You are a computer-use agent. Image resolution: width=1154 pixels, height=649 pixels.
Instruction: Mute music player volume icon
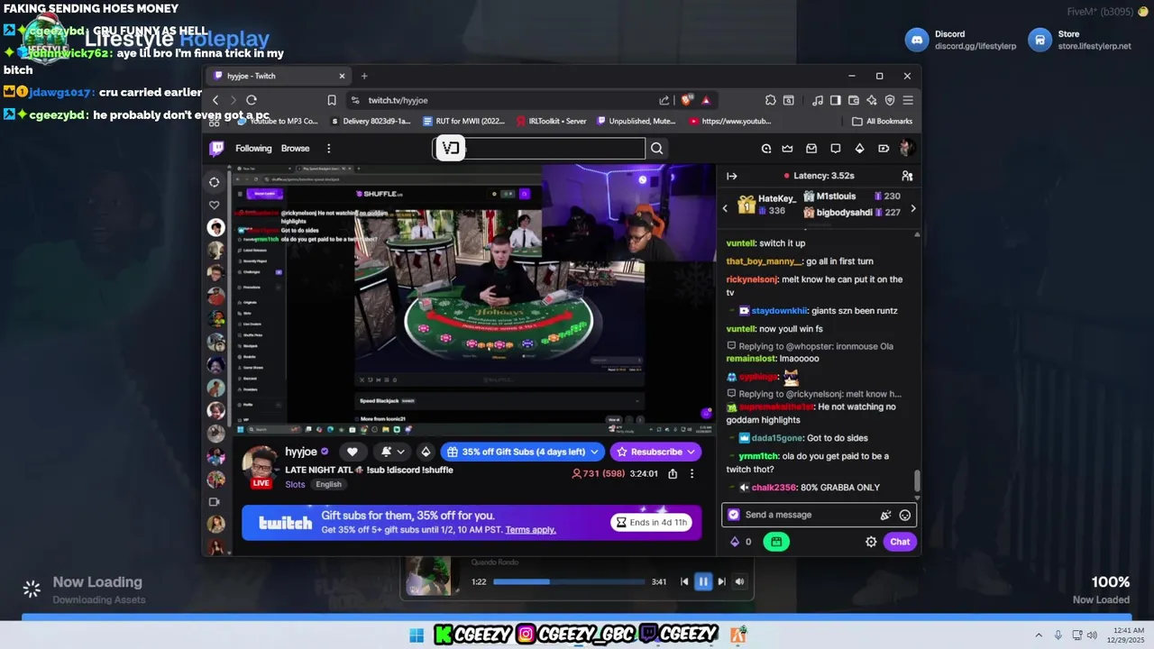(x=739, y=581)
